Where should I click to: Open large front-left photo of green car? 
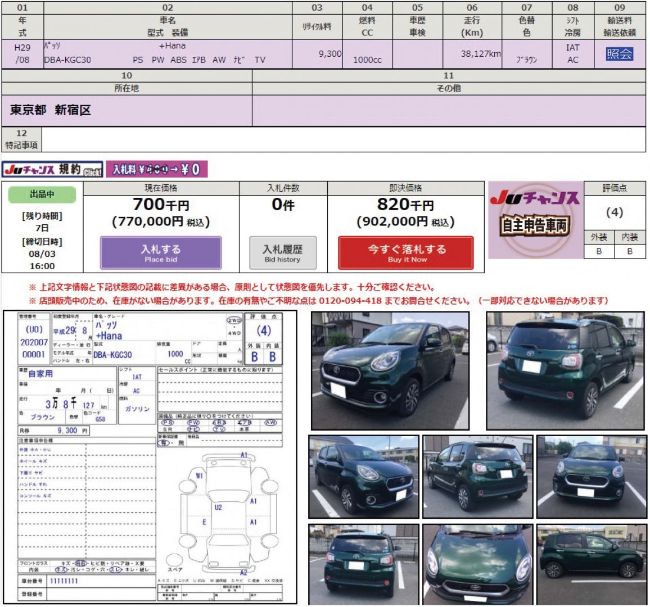point(390,371)
